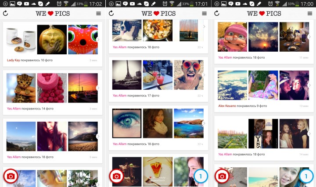Screen dimensions: 316x187
Task: Open the sunset clouds photo
Action: pos(263,37)
